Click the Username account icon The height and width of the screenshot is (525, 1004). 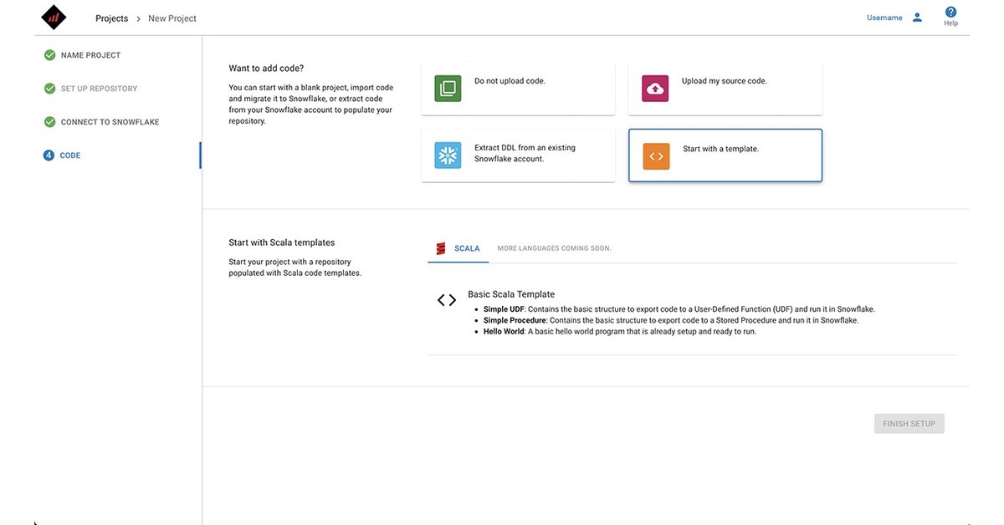915,15
